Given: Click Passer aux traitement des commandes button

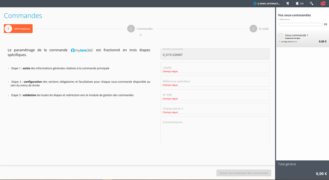Looking at the screenshot, I should pyautogui.click(x=244, y=173).
